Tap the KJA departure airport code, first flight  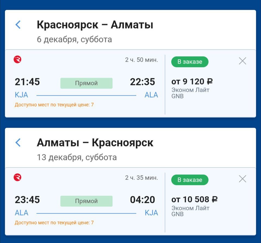pyautogui.click(x=21, y=95)
